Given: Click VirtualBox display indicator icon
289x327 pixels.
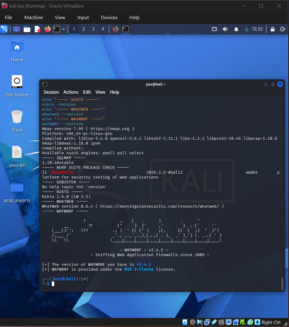Looking at the screenshot, I should pyautogui.click(x=228, y=322).
